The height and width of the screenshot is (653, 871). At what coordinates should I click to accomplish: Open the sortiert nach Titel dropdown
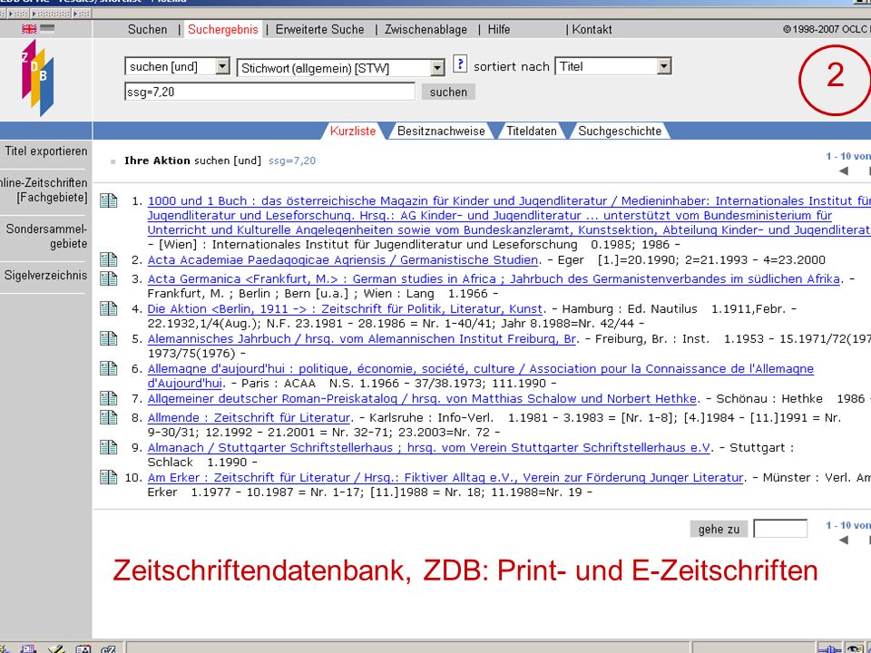coord(613,66)
